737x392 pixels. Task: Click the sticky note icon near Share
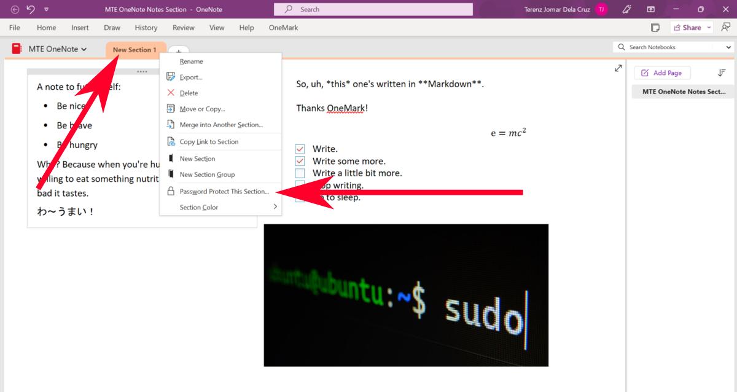click(655, 27)
